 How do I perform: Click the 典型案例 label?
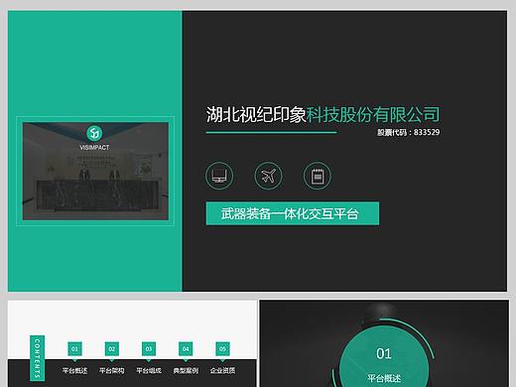[x=186, y=370]
